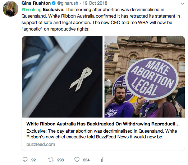Open the 19 Oct 2018 timestamp
Image resolution: width=188 pixels, height=165 pixels.
(x=95, y=3)
